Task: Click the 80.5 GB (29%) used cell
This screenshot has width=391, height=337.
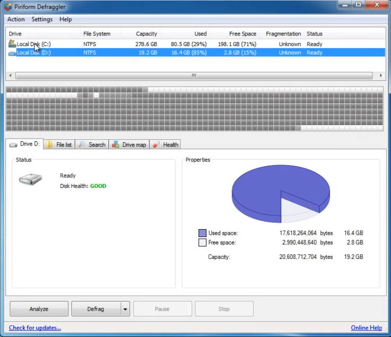Action: [x=189, y=44]
